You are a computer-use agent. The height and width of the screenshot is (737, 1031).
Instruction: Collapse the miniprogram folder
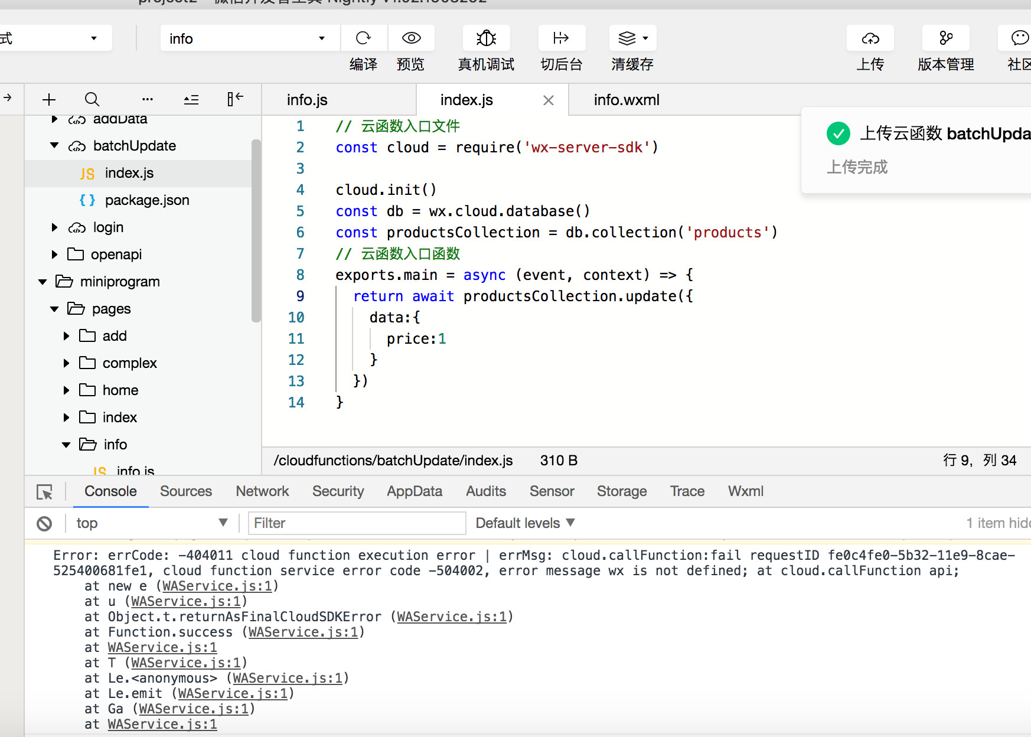(43, 282)
